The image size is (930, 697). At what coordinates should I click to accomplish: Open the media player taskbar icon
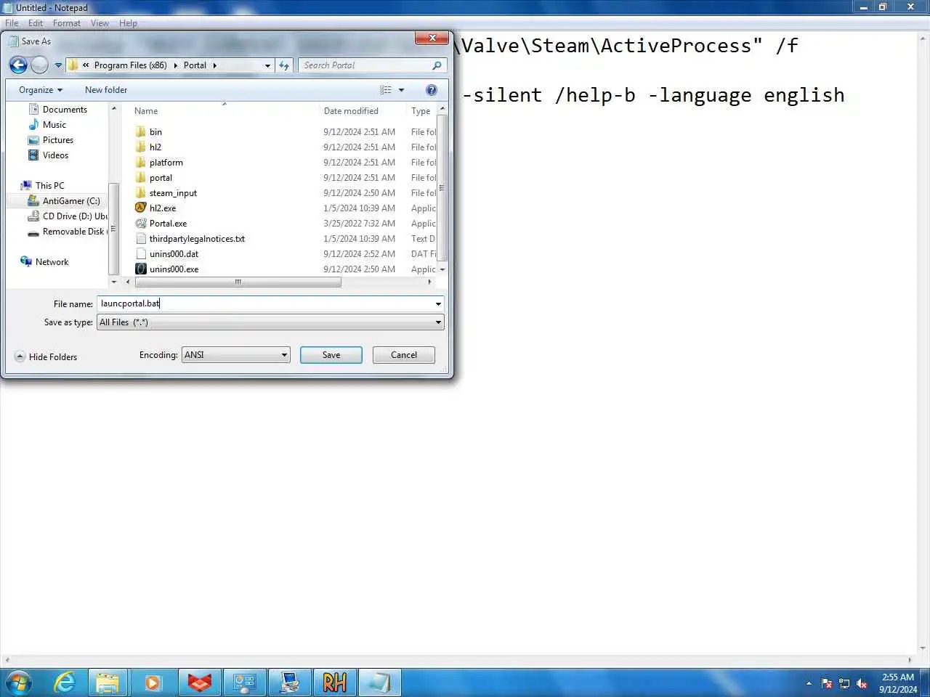[x=153, y=682]
